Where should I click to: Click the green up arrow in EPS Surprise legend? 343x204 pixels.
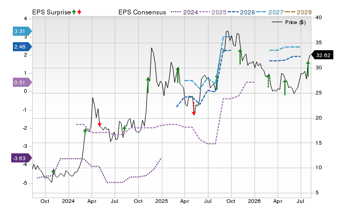coord(74,12)
